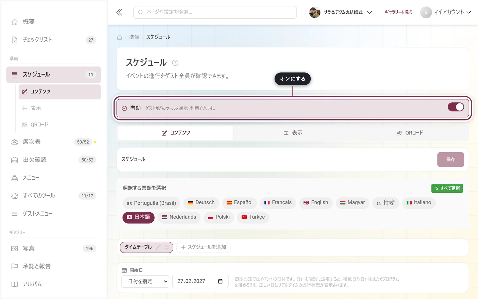Open QRコード sidebar sub-item
Viewport: 478px width, 299px height.
pos(60,125)
